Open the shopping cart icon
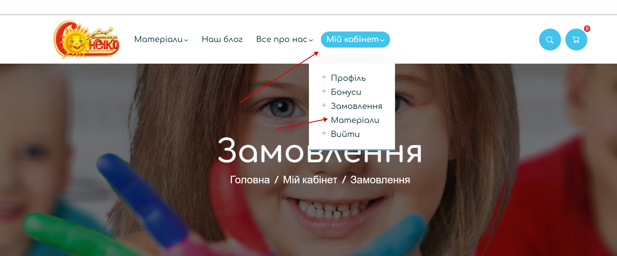This screenshot has width=617, height=256. pyautogui.click(x=576, y=40)
